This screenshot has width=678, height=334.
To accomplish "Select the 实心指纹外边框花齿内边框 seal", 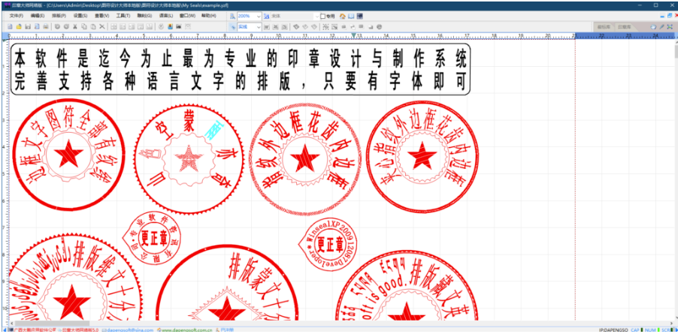I will pyautogui.click(x=422, y=157).
